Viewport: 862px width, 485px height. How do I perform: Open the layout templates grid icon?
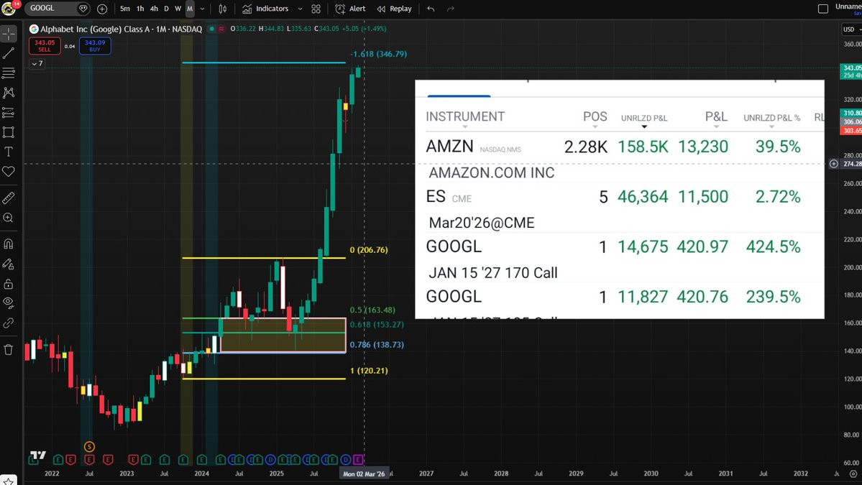click(x=316, y=9)
